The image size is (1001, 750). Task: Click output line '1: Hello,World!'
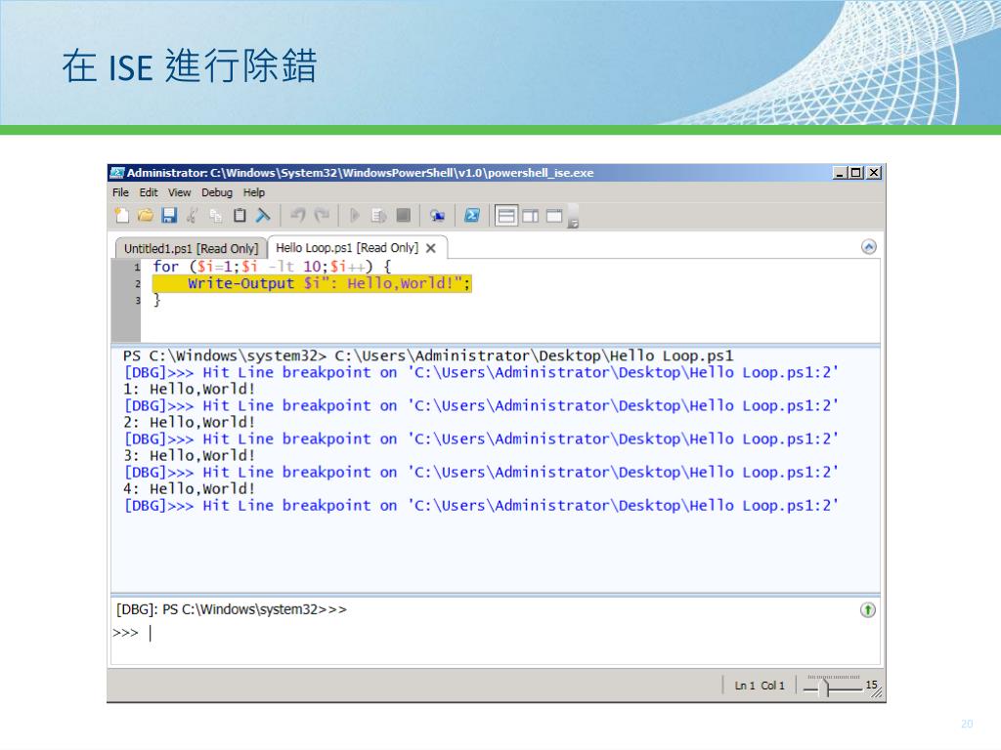coord(189,389)
